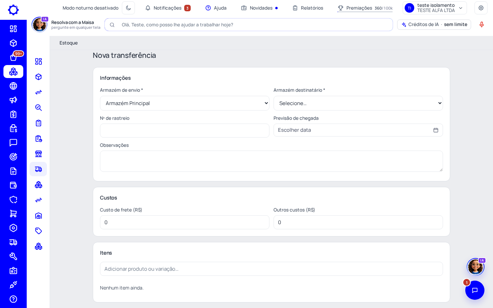
Task: Select Armazém de envio dropdown
Action: [x=185, y=103]
